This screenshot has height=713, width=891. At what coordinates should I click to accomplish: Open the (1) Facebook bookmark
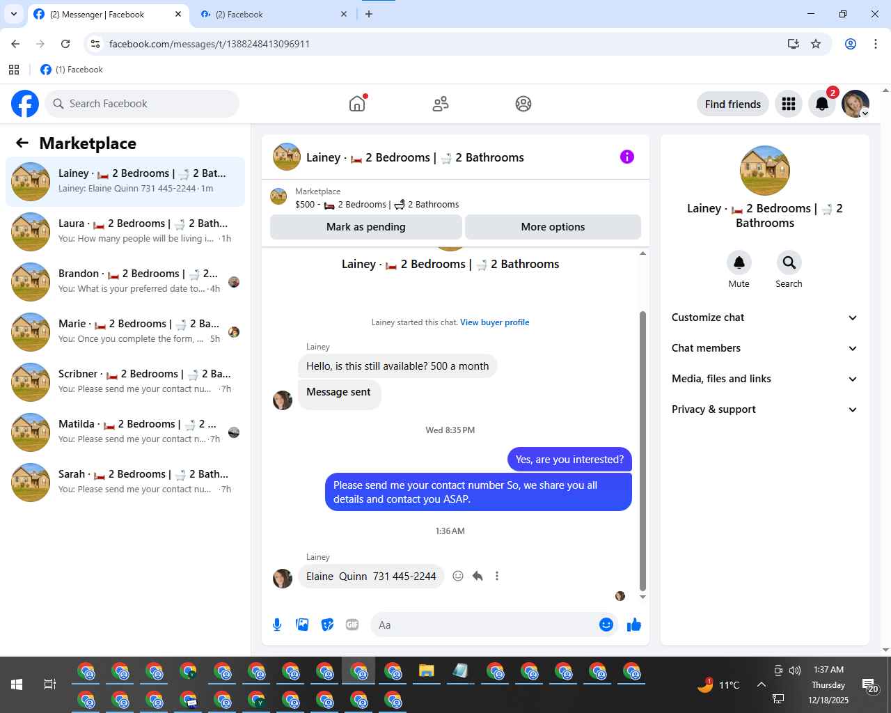pos(72,70)
